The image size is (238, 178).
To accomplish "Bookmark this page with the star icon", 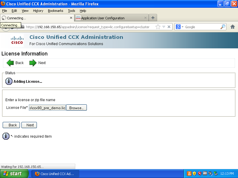I will [158, 27].
